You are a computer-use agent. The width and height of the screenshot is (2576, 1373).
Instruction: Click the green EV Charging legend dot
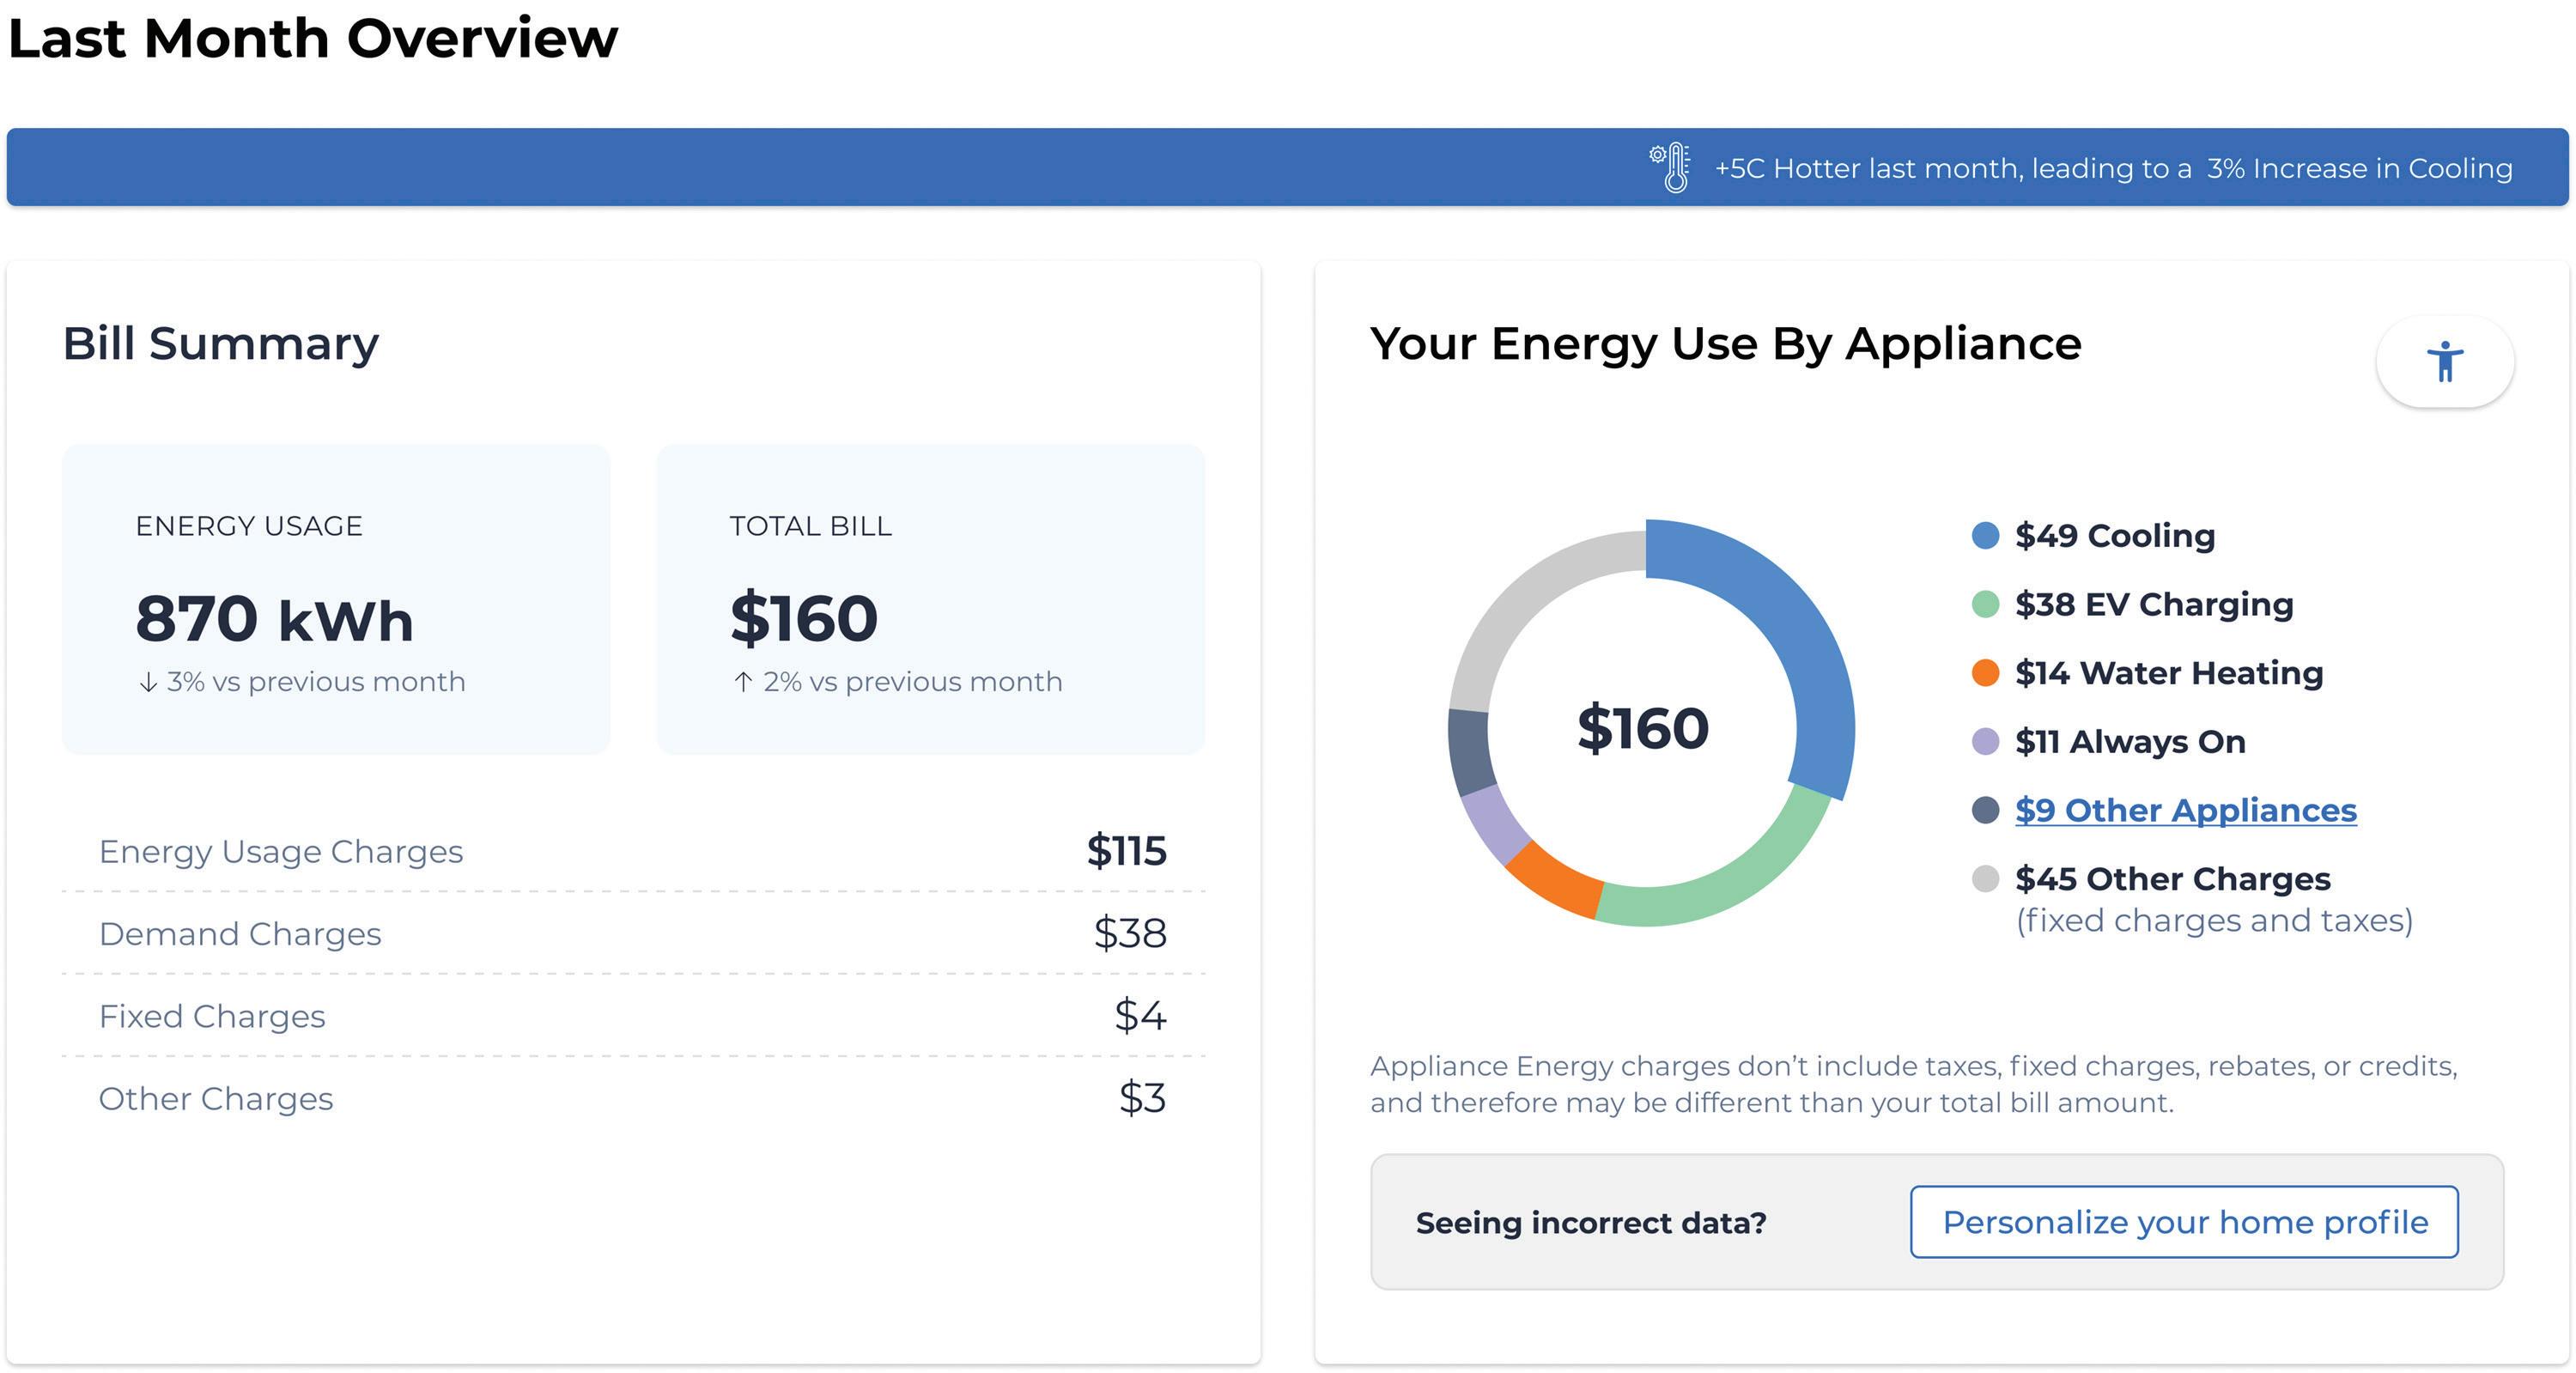tap(1984, 604)
